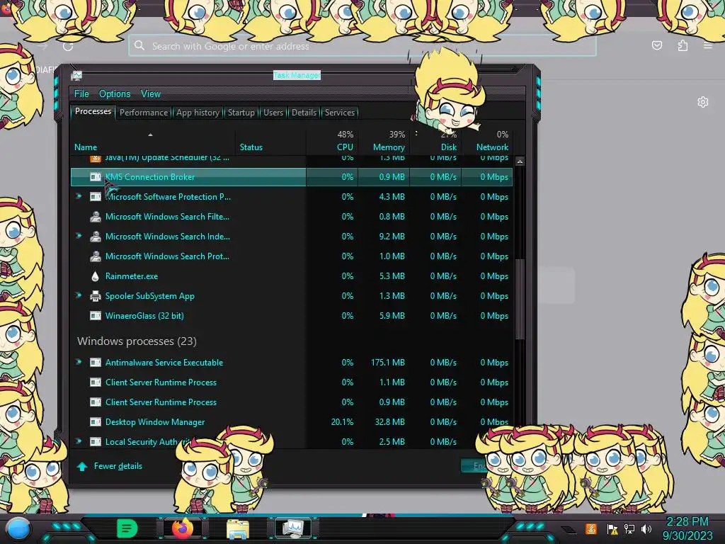
Task: Sort by the CPU column header
Action: [x=345, y=147]
